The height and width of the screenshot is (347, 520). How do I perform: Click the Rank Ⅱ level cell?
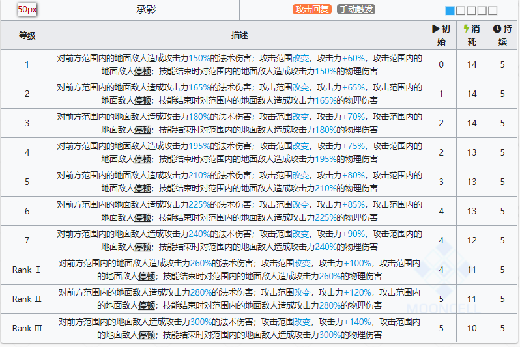[x=27, y=299]
